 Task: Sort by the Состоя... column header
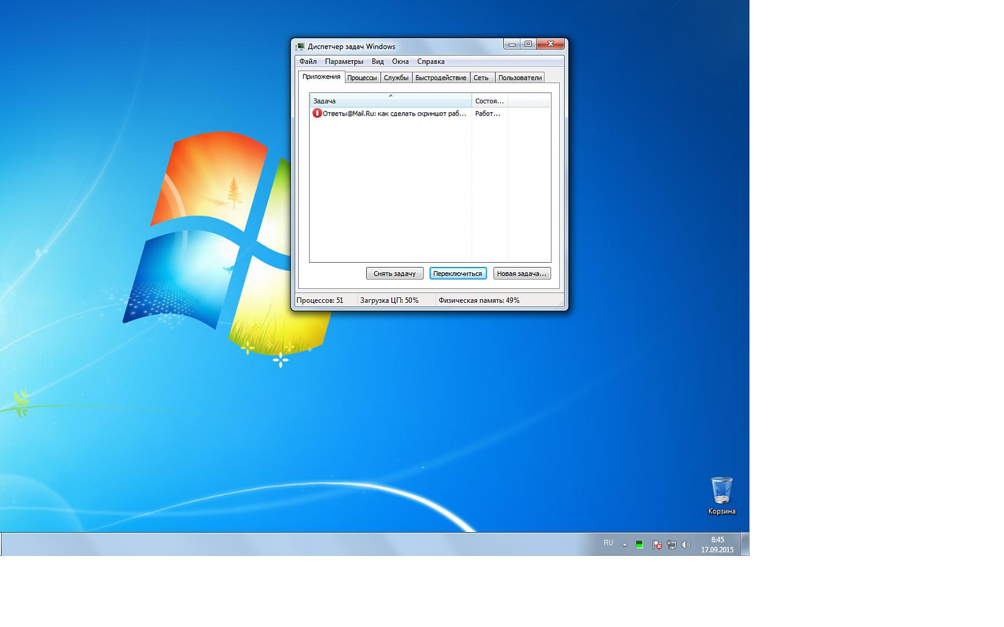(x=490, y=100)
